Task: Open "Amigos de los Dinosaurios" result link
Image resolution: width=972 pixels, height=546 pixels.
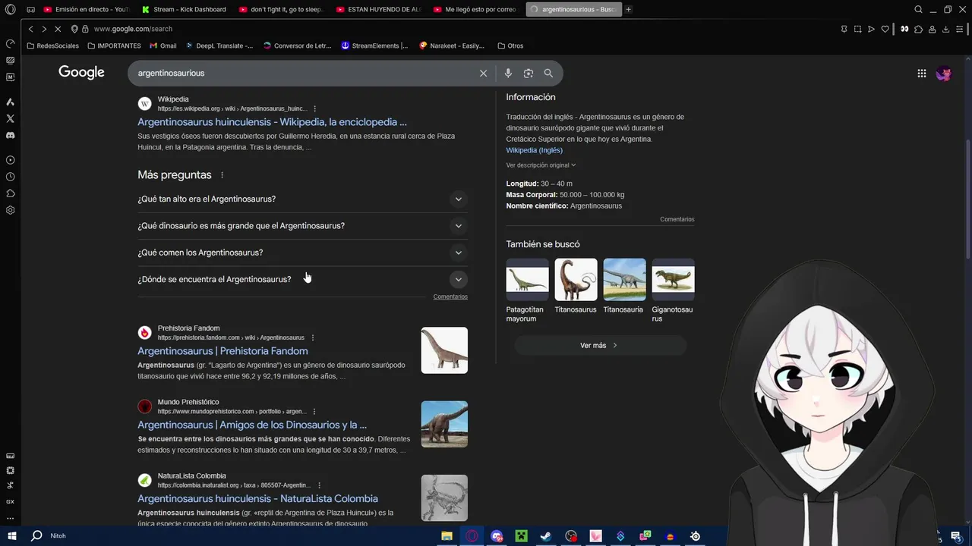Action: coord(252,425)
